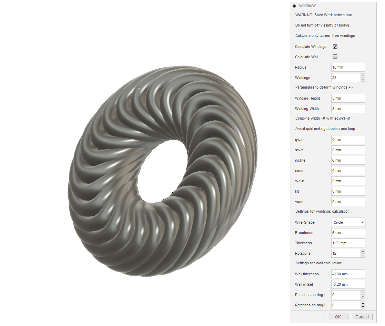Click the Winding-Width field
The height and width of the screenshot is (326, 385).
click(x=348, y=109)
